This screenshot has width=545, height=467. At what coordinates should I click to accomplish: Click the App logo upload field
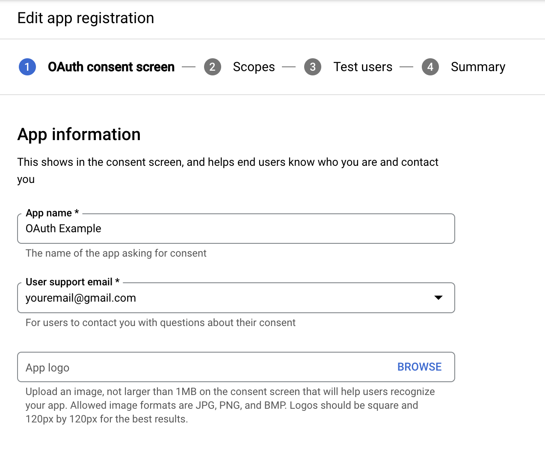coord(171,367)
